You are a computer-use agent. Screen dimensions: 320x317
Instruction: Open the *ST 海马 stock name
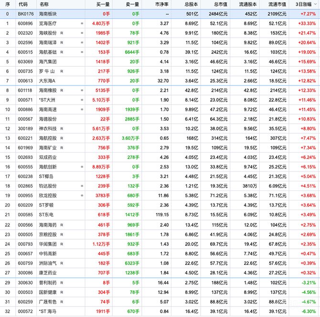47,311
